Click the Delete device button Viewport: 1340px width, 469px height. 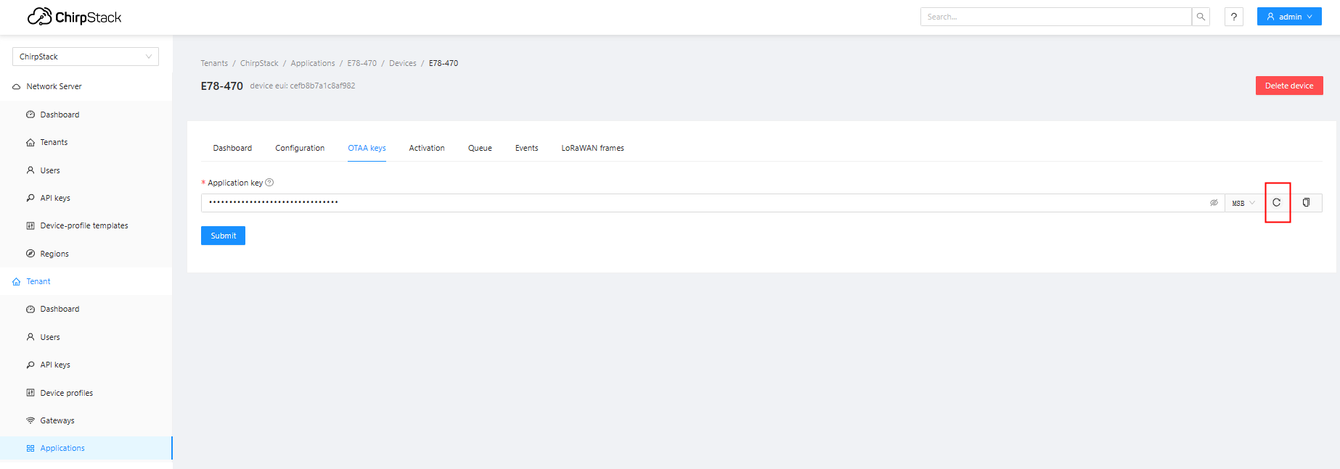coord(1288,86)
